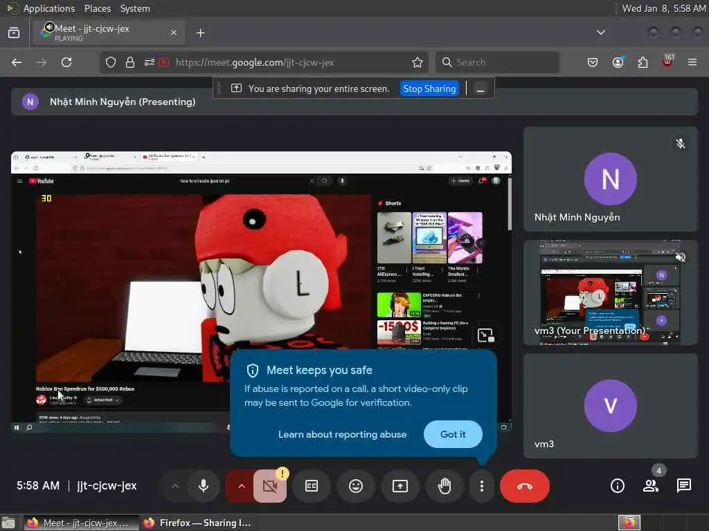709x531 pixels.
Task: Open the extensions puzzle icon
Action: [643, 62]
